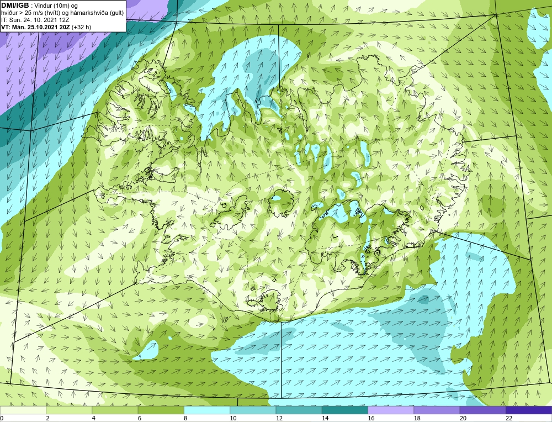Click the "18" label on the wind scale
Viewport: 552px width, 422px height.
(x=417, y=418)
